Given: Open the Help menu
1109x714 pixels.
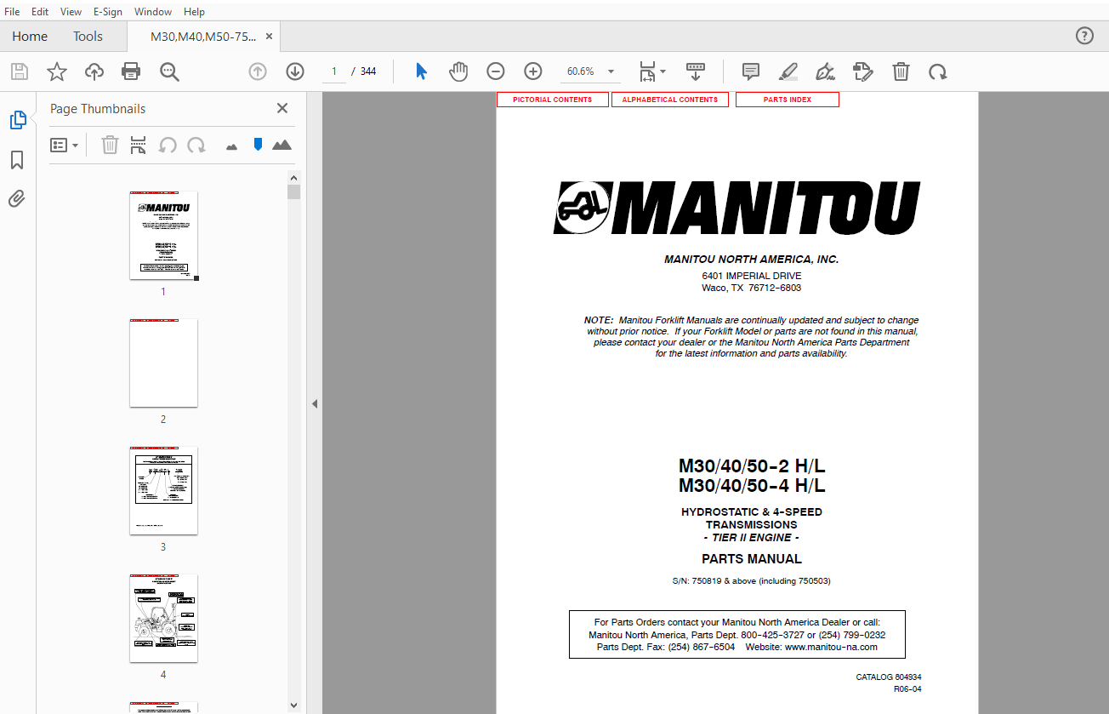Looking at the screenshot, I should tap(194, 12).
